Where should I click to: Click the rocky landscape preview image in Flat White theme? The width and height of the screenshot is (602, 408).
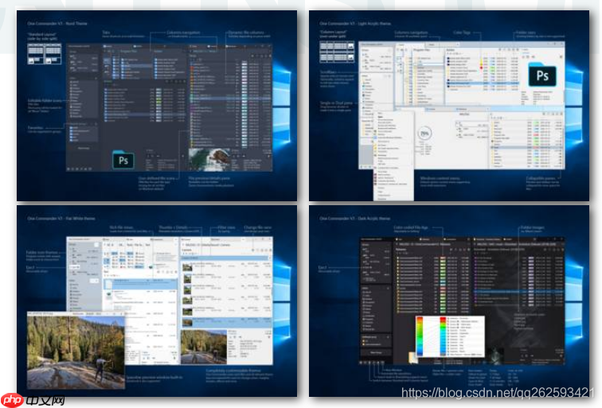[203, 348]
